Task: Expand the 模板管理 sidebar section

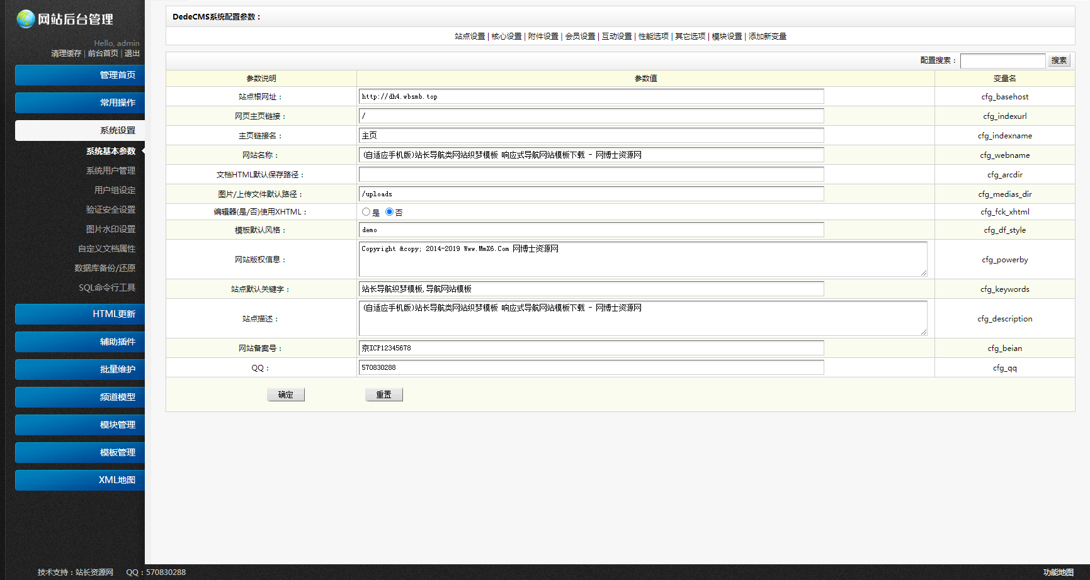Action: click(80, 452)
